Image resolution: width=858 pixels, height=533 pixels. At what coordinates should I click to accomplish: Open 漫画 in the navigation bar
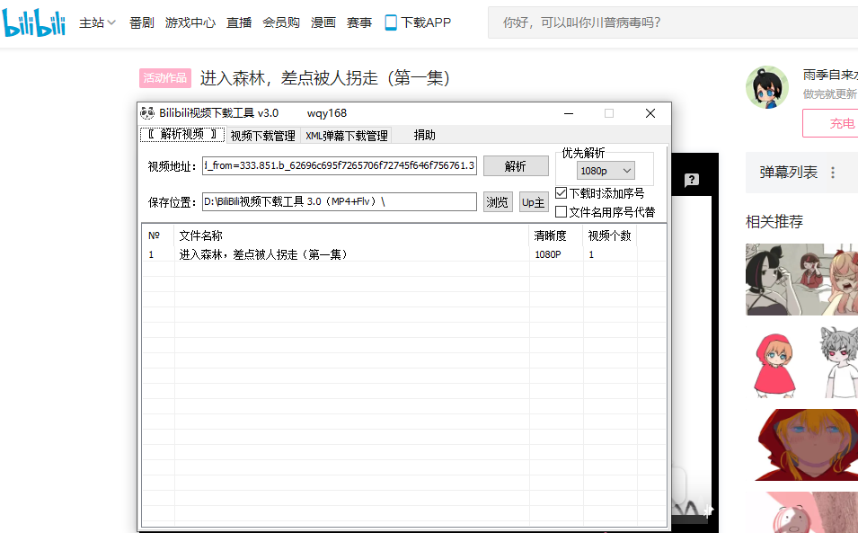(323, 22)
